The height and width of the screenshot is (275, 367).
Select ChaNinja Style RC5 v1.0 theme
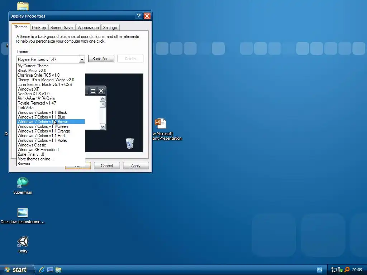click(51, 75)
